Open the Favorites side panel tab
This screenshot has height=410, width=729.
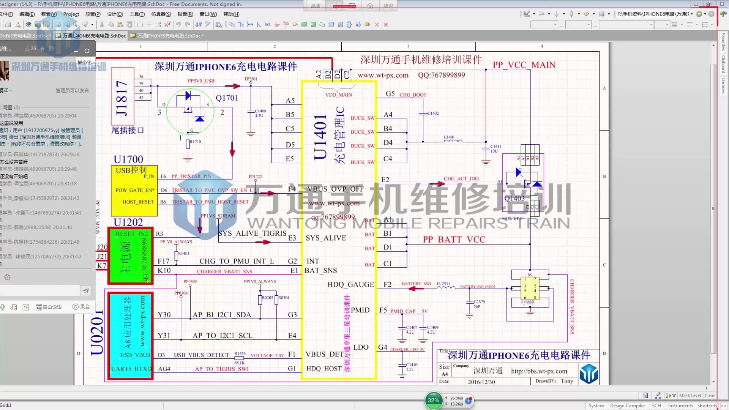[723, 42]
